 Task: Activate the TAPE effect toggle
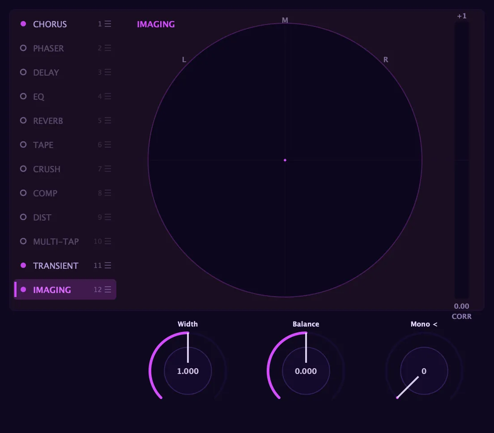pos(23,144)
